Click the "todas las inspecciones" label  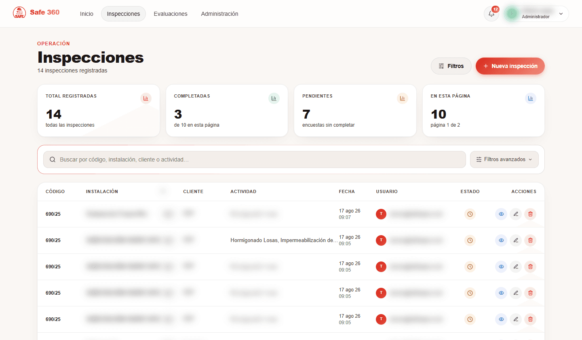(x=70, y=125)
